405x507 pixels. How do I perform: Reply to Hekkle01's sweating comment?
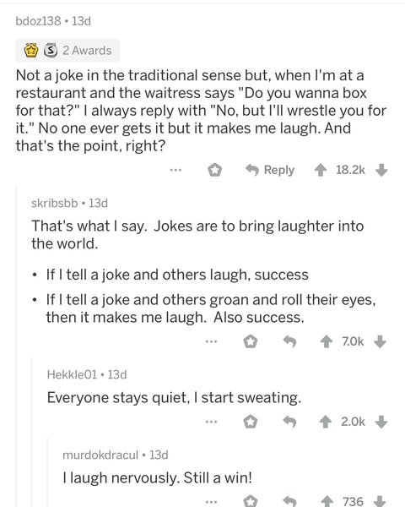(x=289, y=422)
